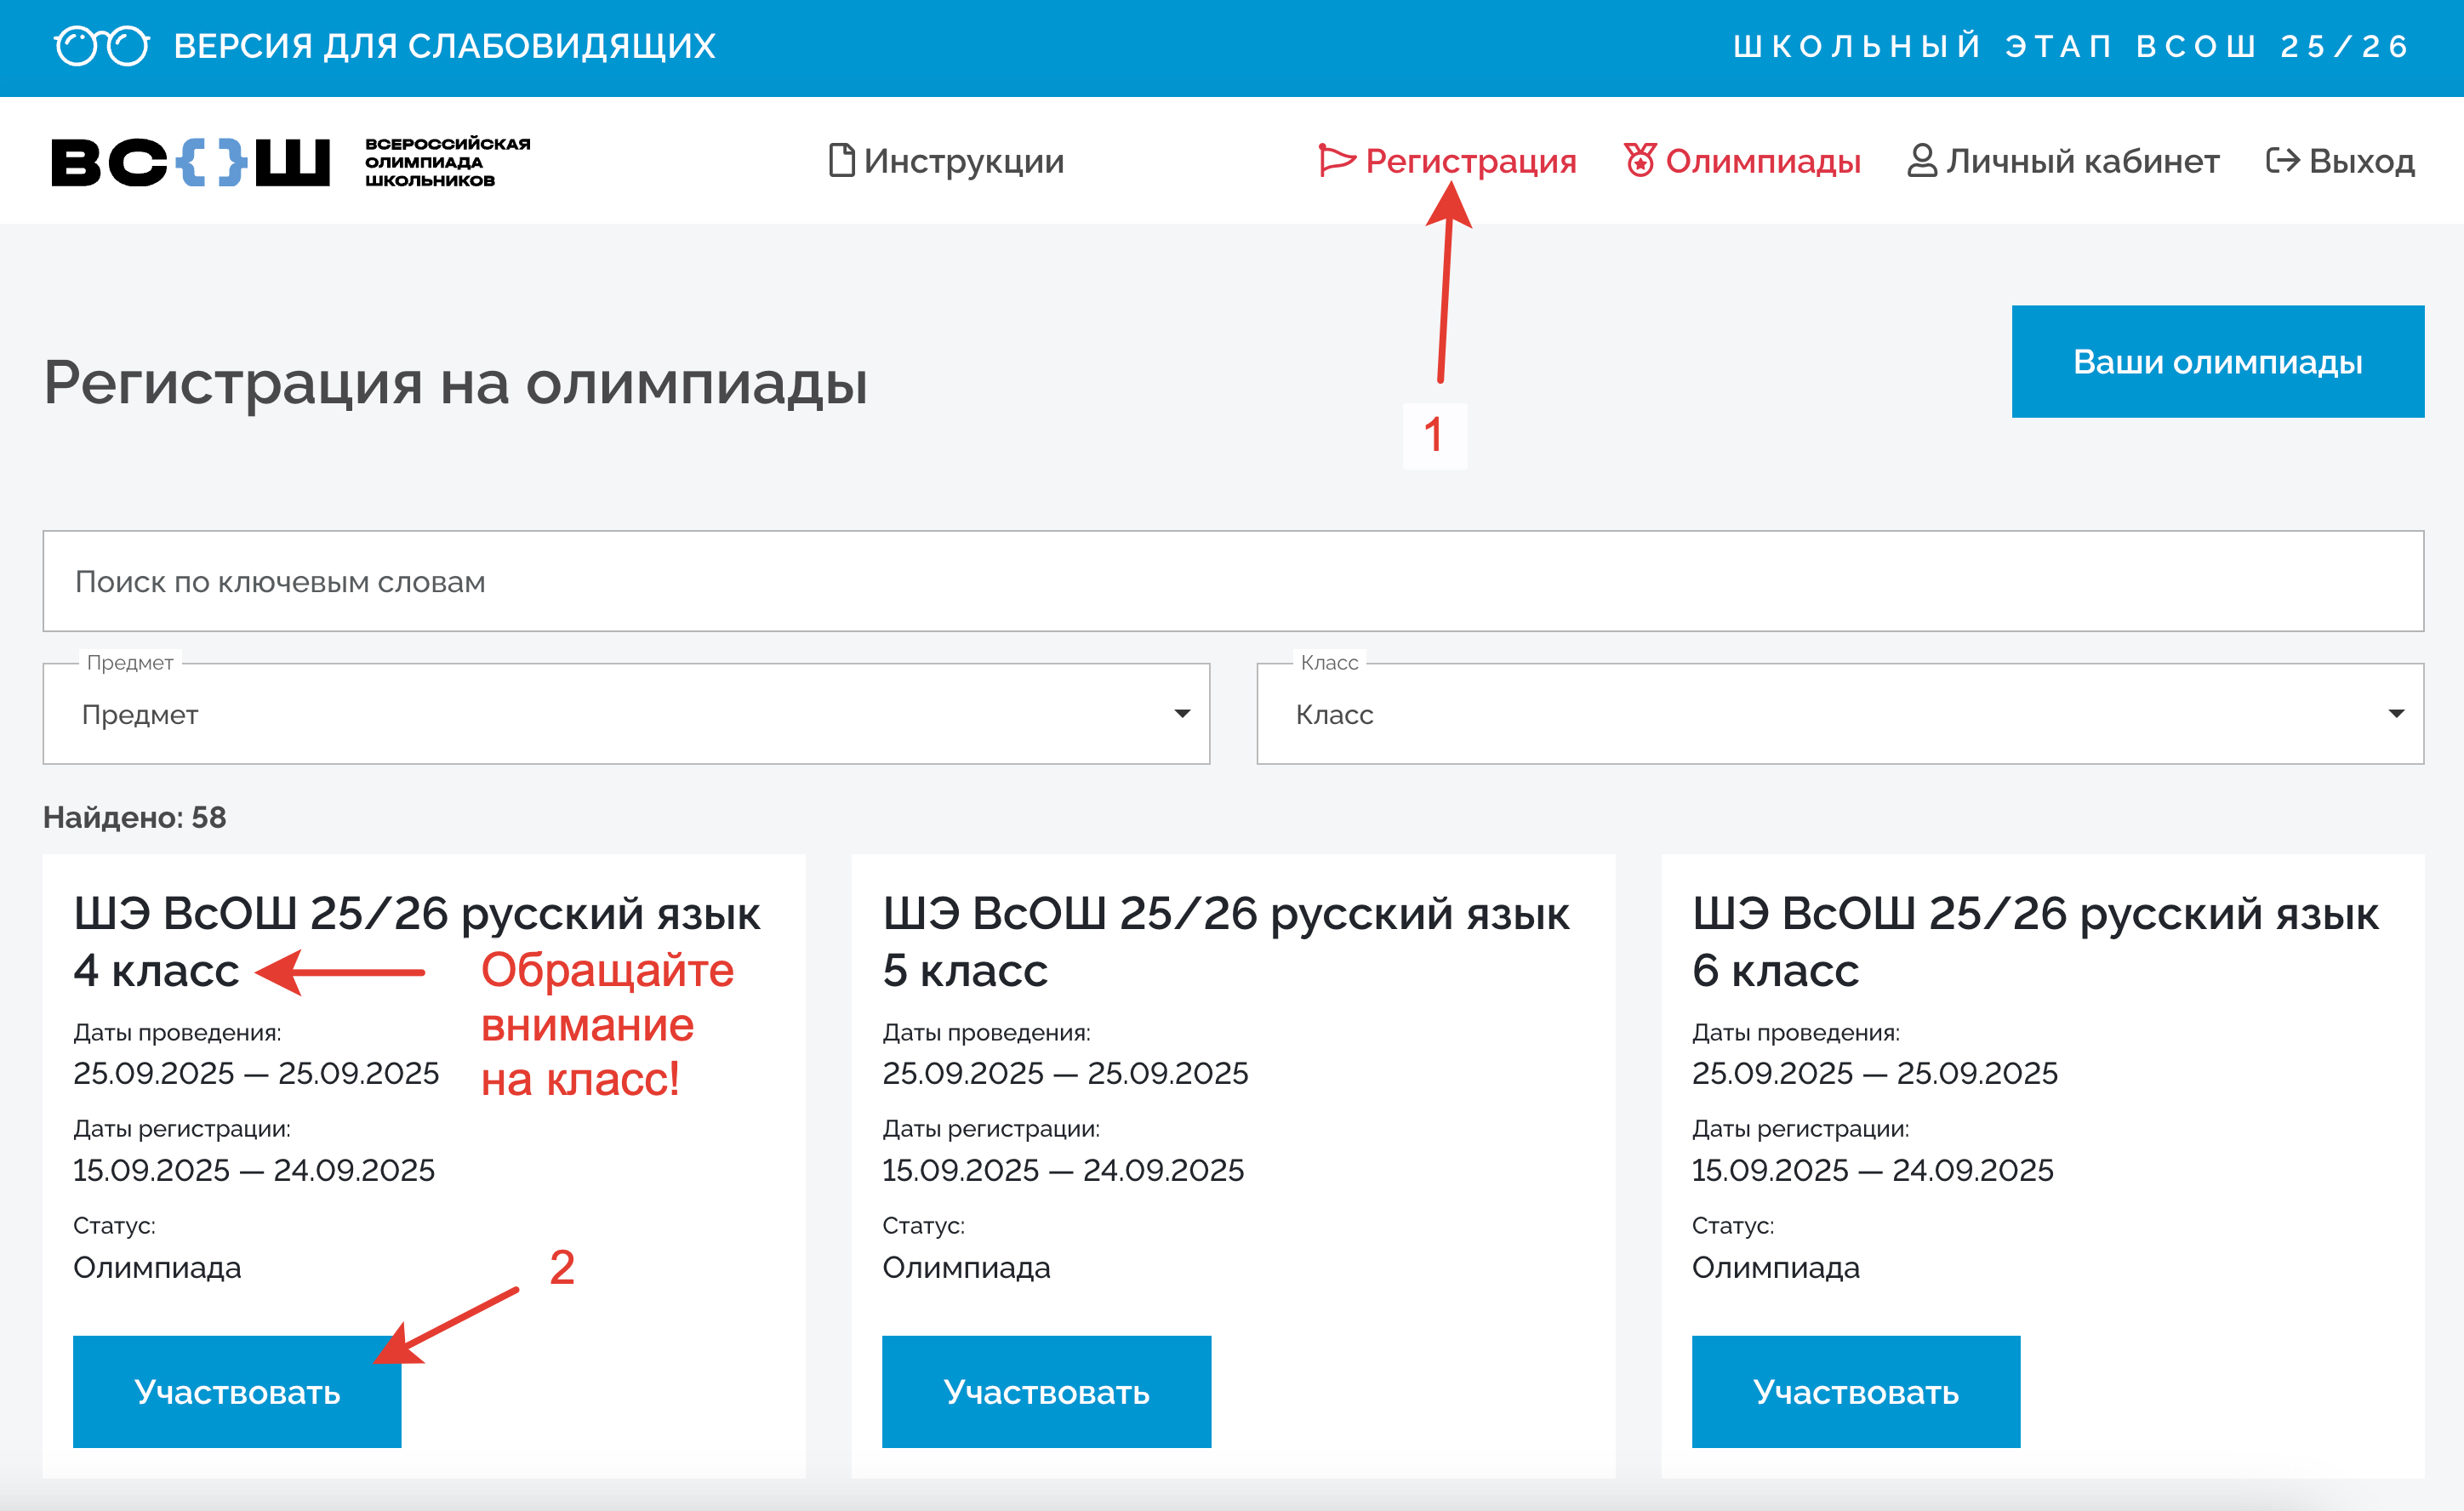Open Личный кабинет
Screen dimensions: 2464x1511
click(2082, 161)
